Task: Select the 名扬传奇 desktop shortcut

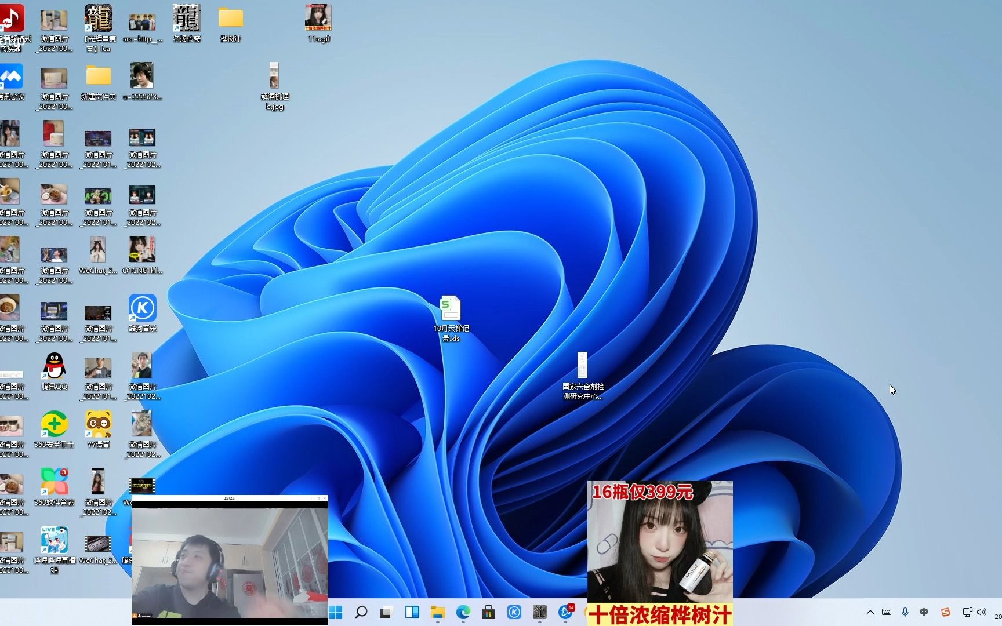Action: pyautogui.click(x=187, y=23)
